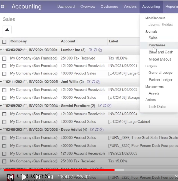This screenshot has width=178, height=181.
Task: Collapse the Deco Addict INV/2021/02/0003 group
Action: tap(1, 130)
